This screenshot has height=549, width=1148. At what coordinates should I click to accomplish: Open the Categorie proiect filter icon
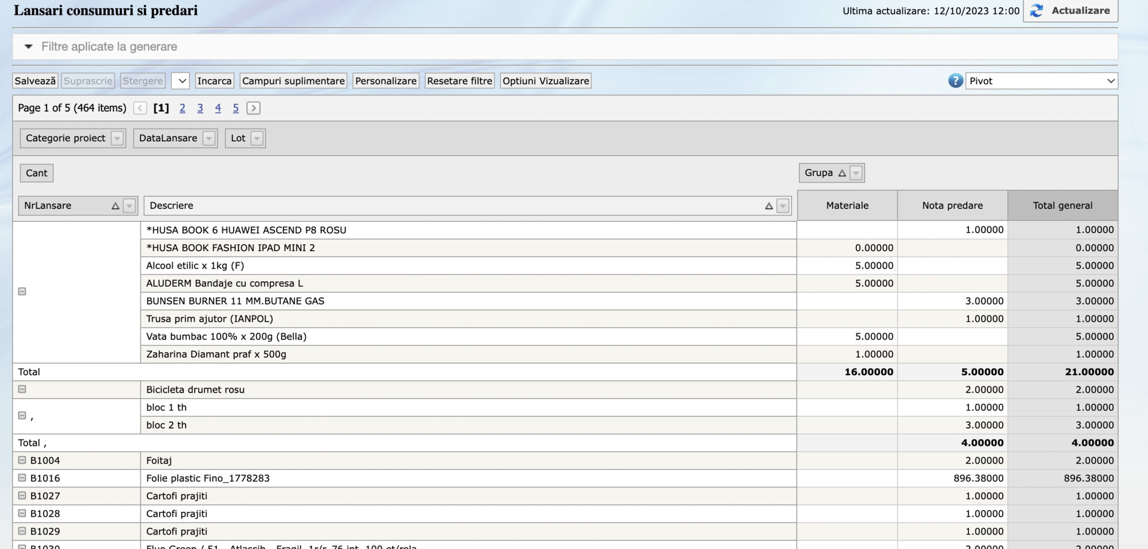point(117,138)
